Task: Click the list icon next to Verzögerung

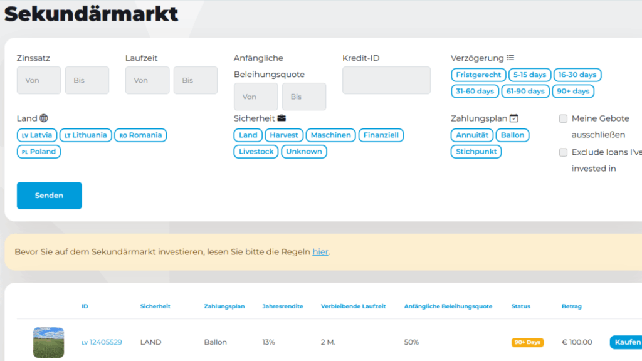Action: click(x=510, y=58)
